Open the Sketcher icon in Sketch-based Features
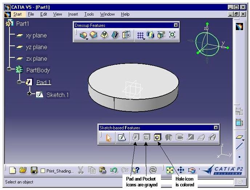Viewport: 250px width, 190px height. (x=122, y=137)
